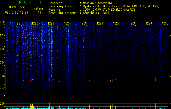
Task: Click the 1226 time marker
Action: point(100,23)
